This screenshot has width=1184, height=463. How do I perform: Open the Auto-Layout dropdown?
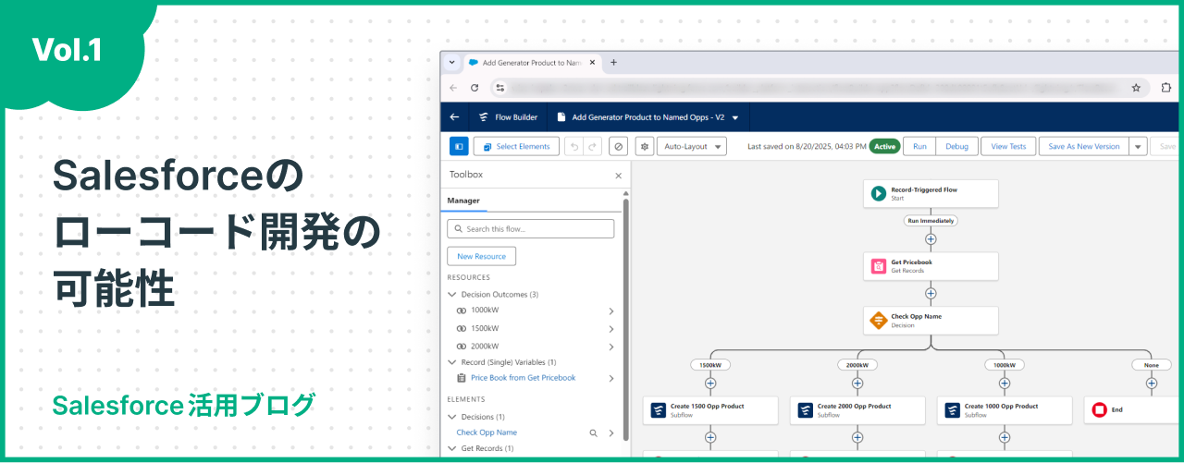691,146
